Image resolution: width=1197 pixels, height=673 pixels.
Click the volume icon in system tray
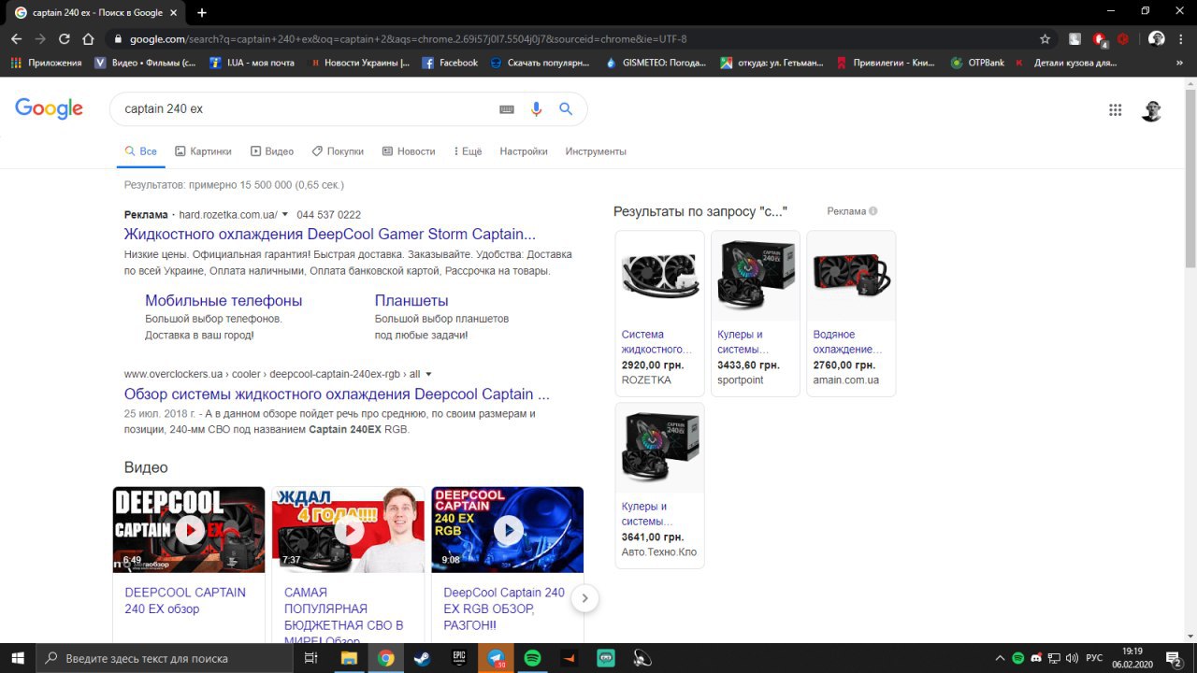[1072, 658]
